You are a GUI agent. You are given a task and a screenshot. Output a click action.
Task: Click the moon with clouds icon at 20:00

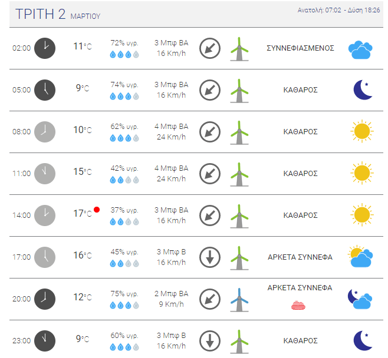[360, 299]
